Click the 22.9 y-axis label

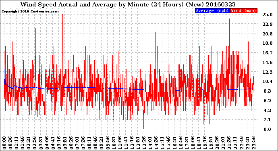[268, 24]
